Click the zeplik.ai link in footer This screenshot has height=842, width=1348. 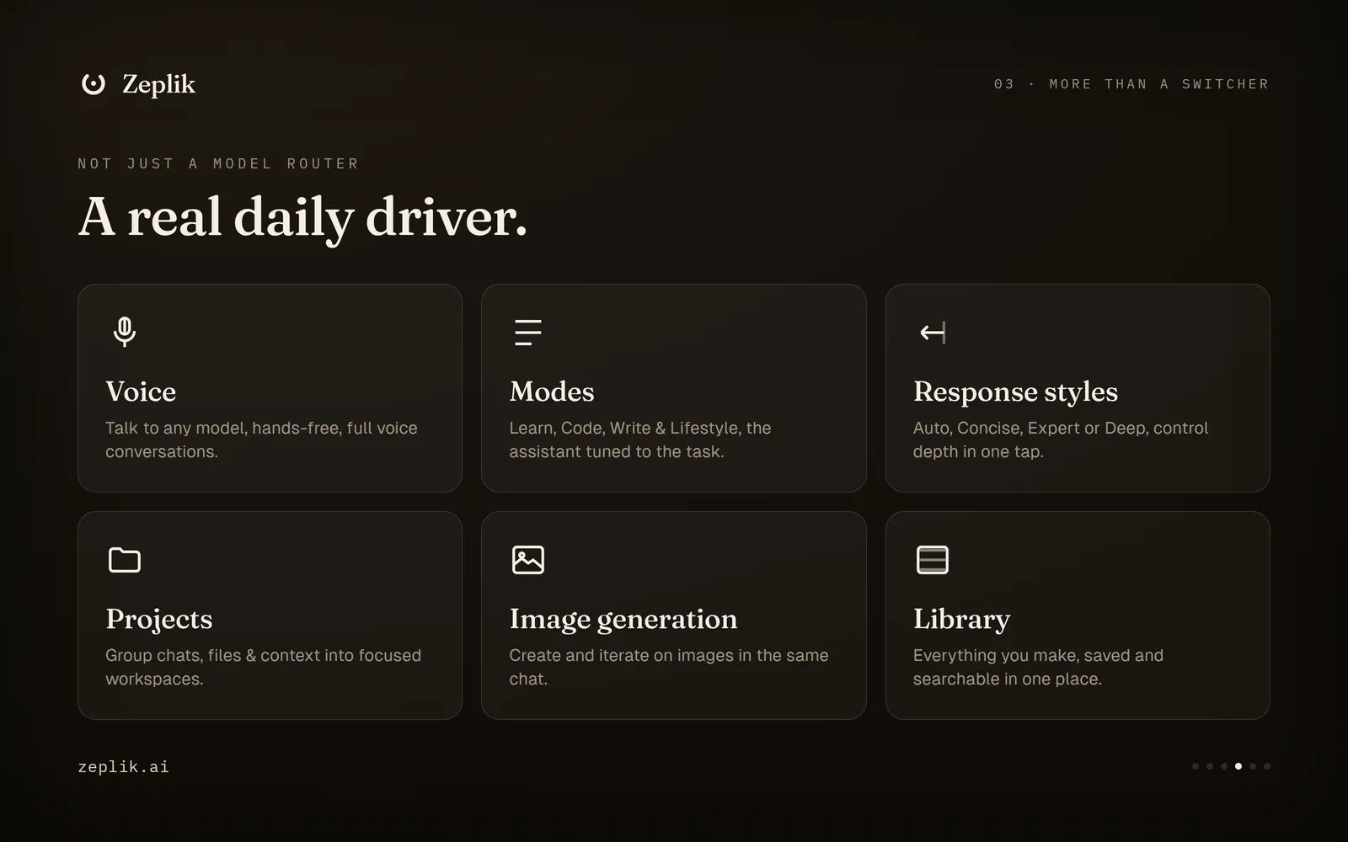[x=123, y=767]
